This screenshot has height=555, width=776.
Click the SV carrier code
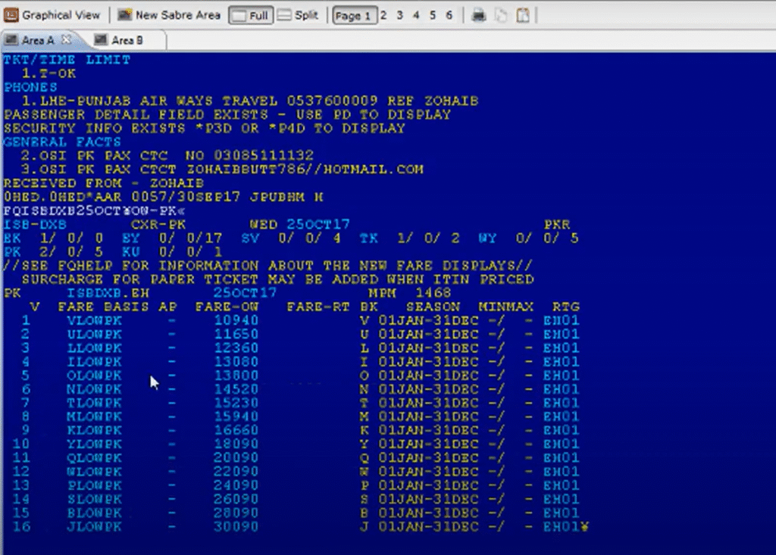tap(250, 239)
